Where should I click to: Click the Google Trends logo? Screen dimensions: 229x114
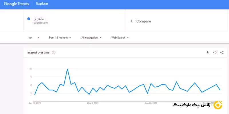point(17,4)
